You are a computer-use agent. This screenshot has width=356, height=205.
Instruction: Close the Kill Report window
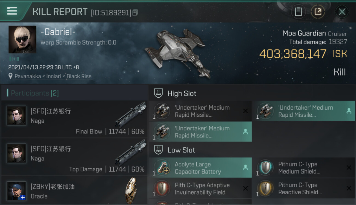(342, 12)
